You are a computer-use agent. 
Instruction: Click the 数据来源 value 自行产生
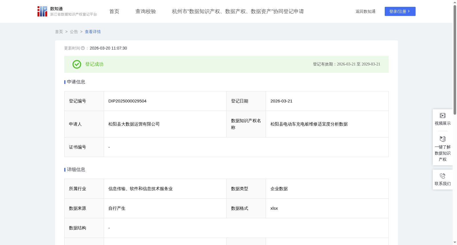click(117, 208)
